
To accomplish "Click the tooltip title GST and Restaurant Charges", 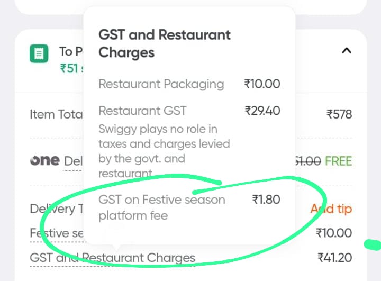I will pyautogui.click(x=165, y=43).
